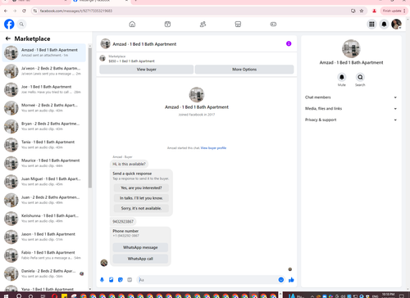This screenshot has width=410, height=298.
Task: Click the WhatsApp call button
Action: (x=140, y=259)
